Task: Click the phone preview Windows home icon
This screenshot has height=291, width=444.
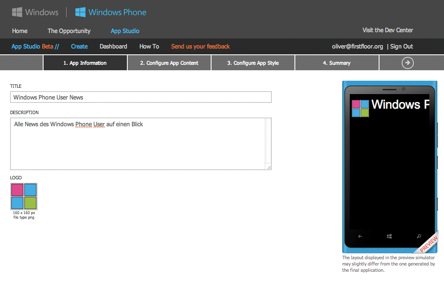Action: click(x=390, y=236)
